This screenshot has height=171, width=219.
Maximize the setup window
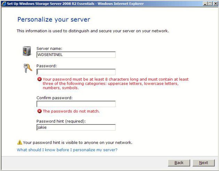(210, 3)
